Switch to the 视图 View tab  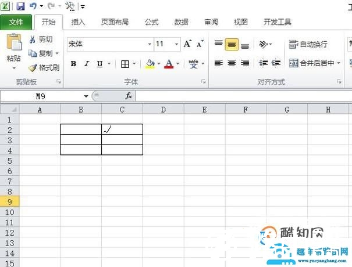(x=241, y=22)
